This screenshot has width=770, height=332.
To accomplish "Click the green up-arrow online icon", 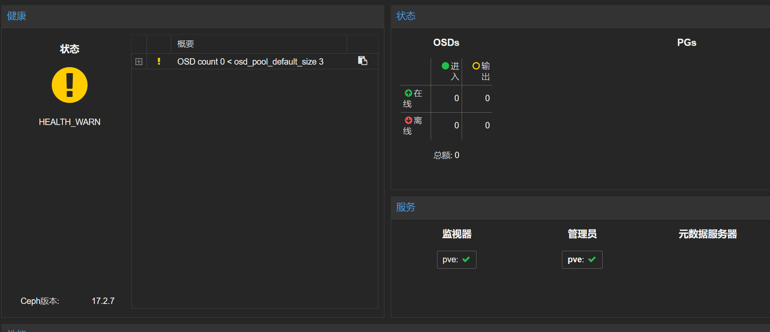I will coord(409,93).
